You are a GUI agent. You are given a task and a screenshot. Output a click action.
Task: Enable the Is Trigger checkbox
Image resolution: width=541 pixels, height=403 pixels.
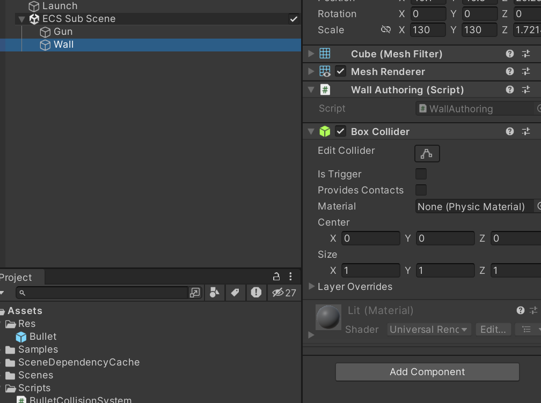click(421, 174)
